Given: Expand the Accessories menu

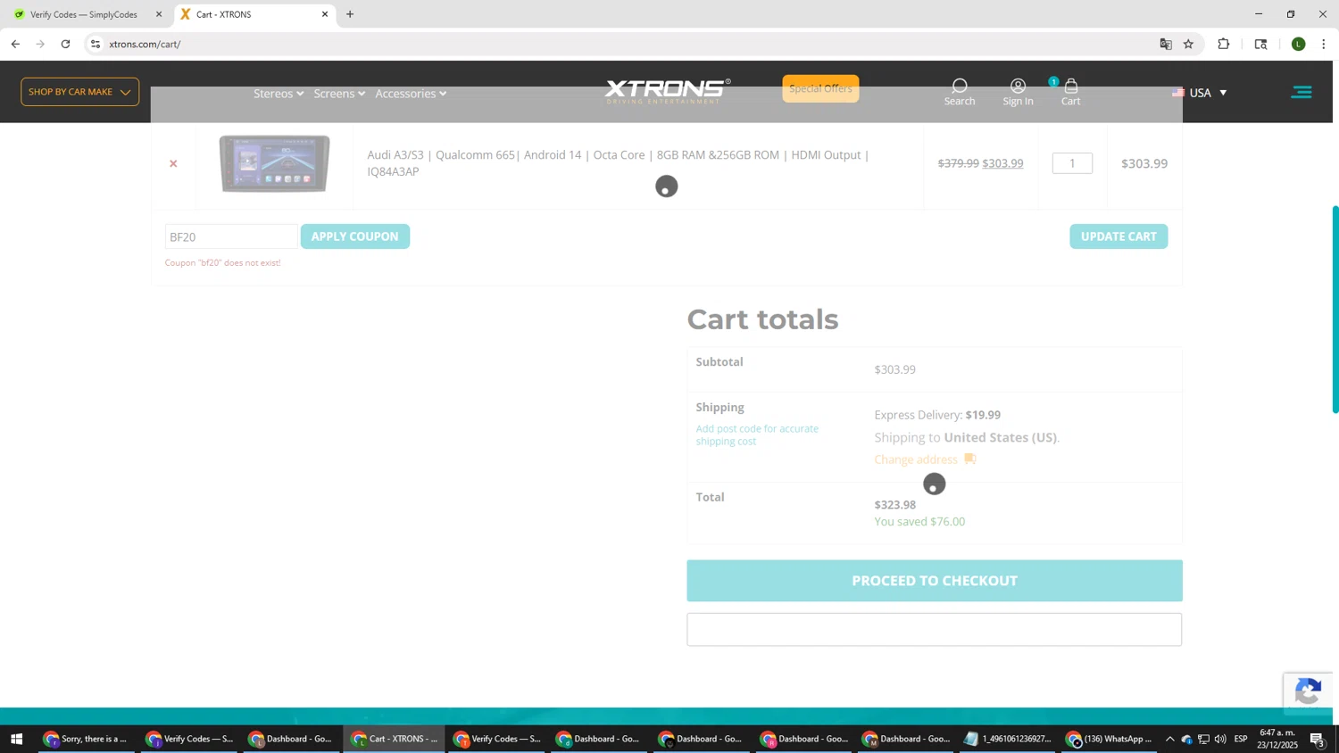Looking at the screenshot, I should (x=411, y=94).
